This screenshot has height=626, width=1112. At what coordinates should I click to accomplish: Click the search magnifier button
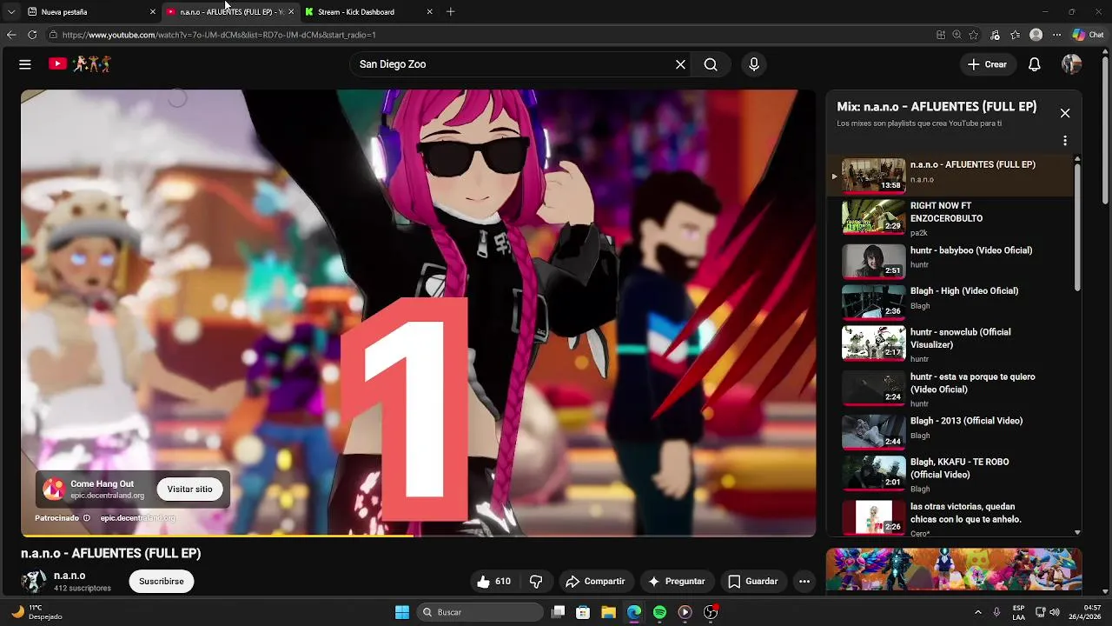[711, 64]
